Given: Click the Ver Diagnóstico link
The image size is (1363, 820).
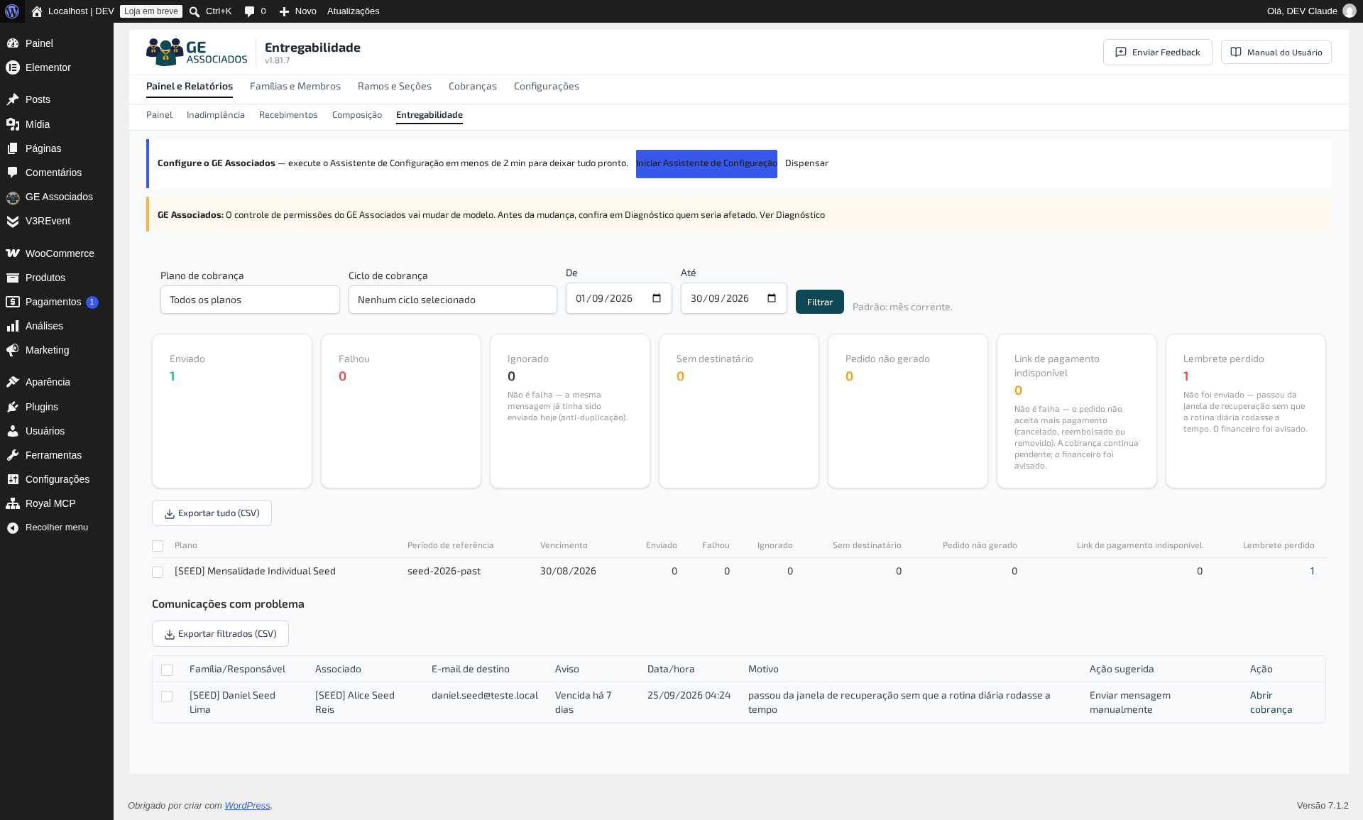Looking at the screenshot, I should pyautogui.click(x=792, y=214).
